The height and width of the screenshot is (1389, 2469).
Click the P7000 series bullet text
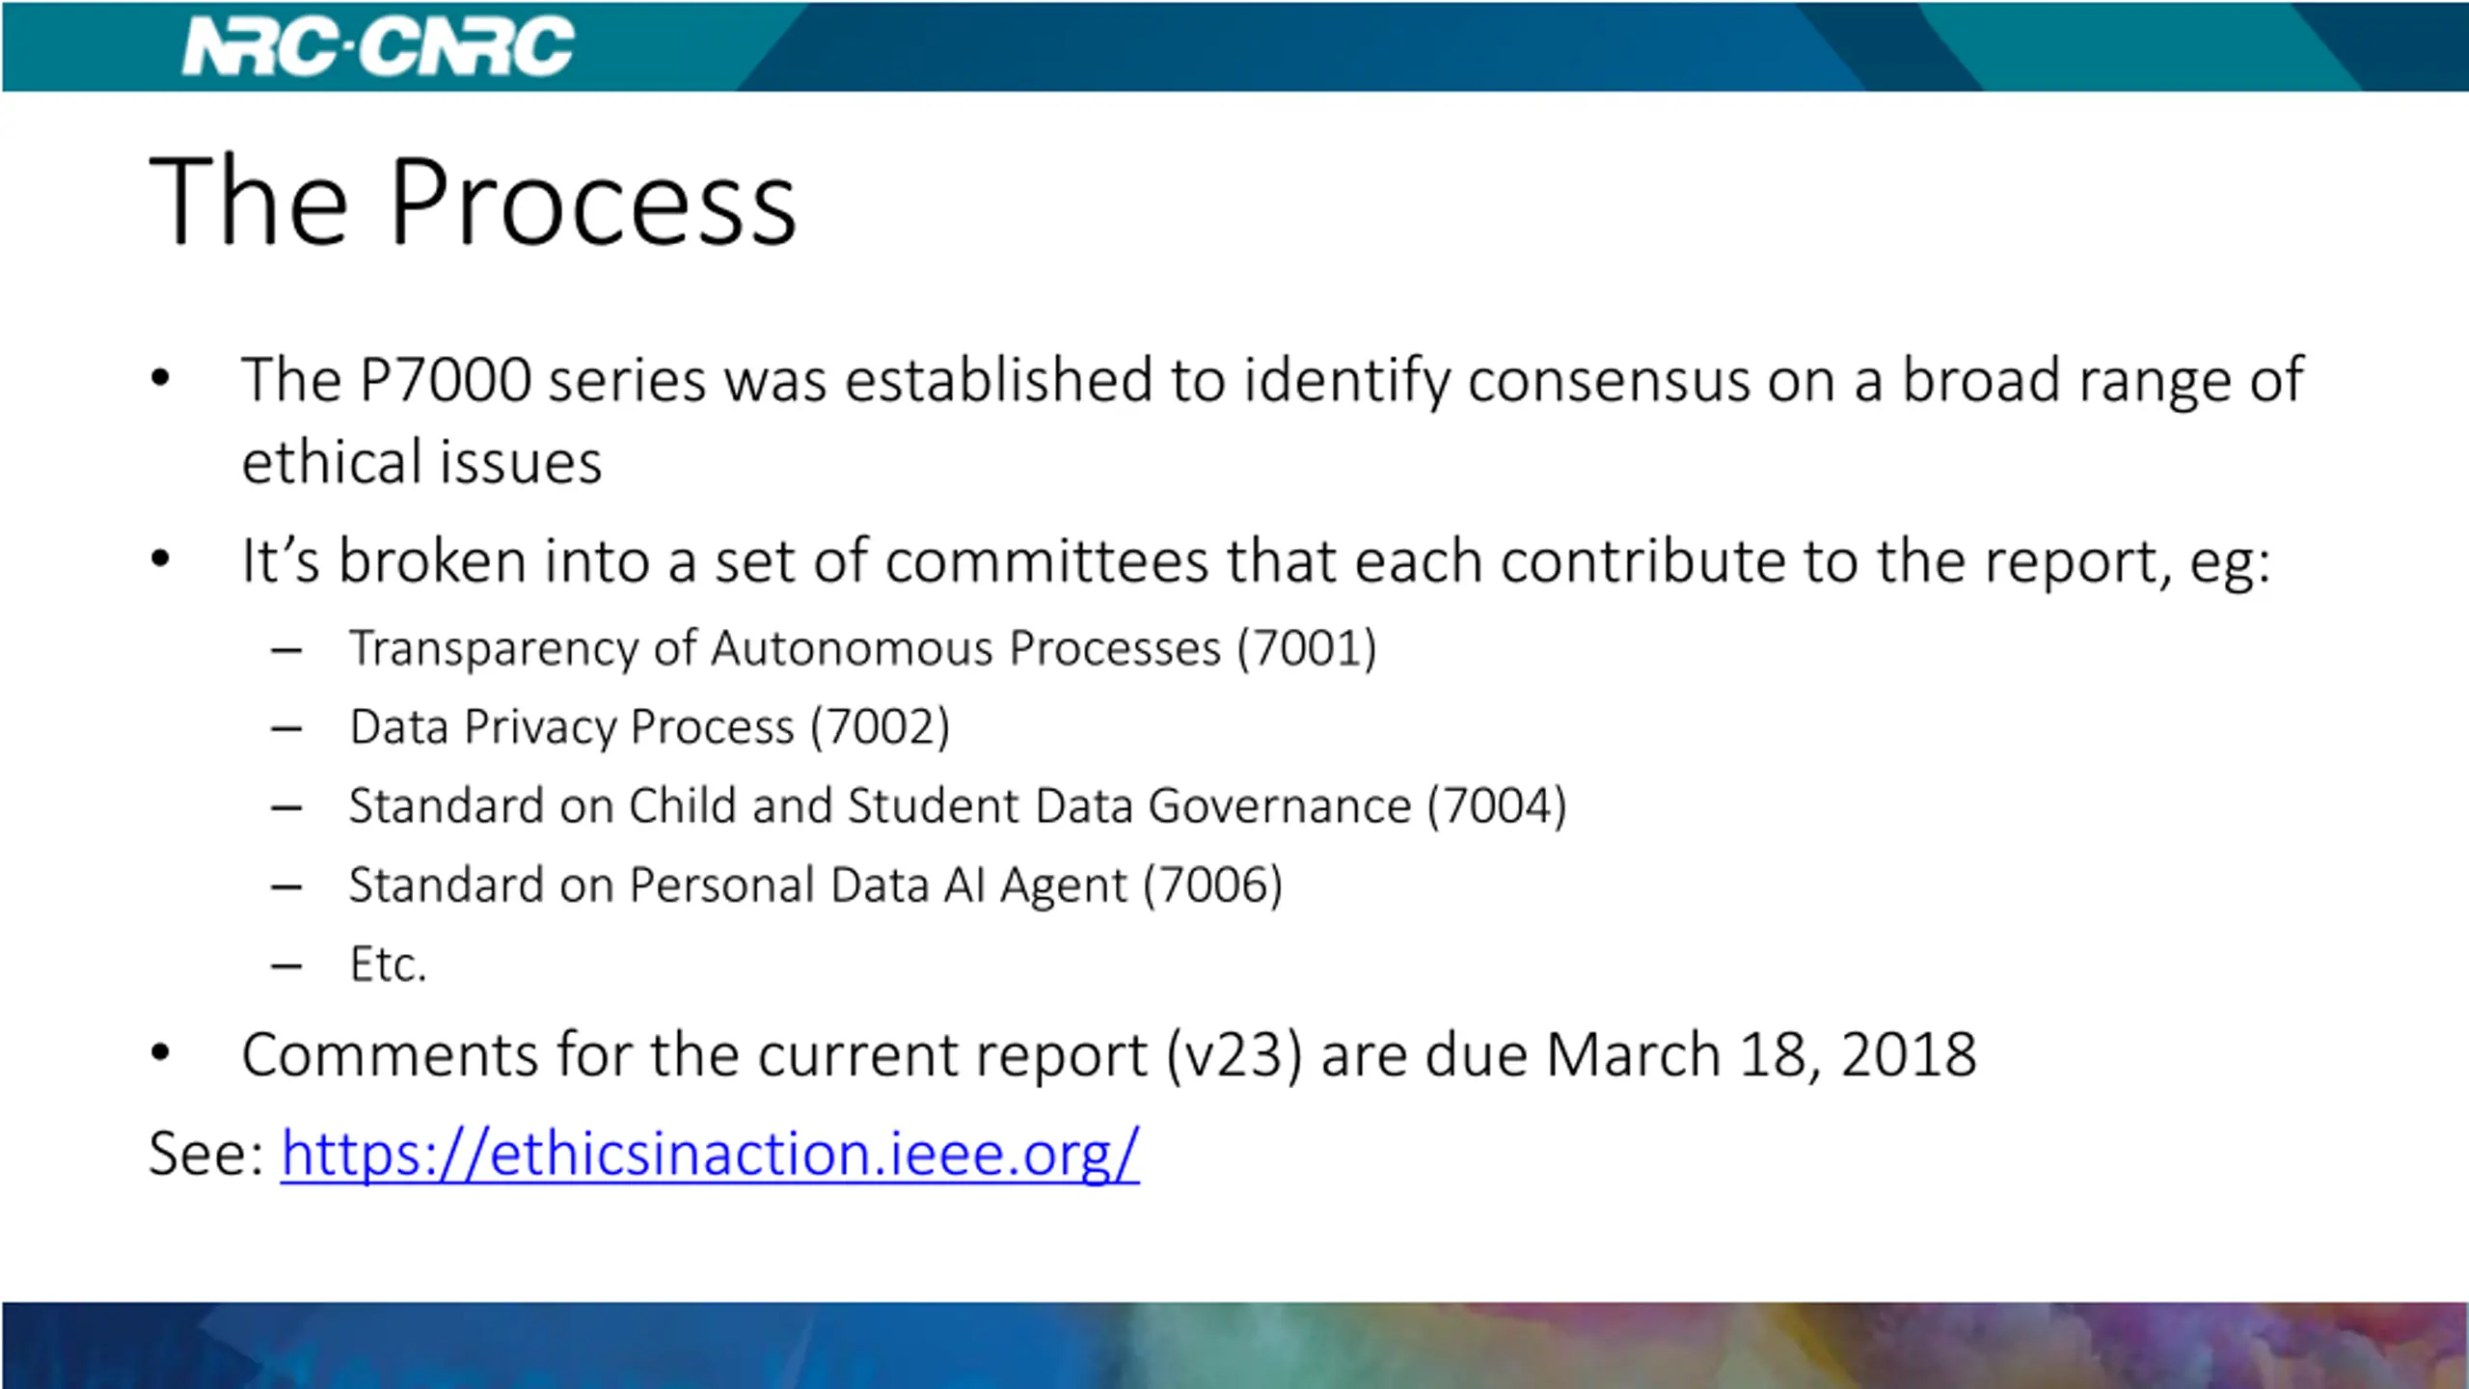click(1272, 420)
